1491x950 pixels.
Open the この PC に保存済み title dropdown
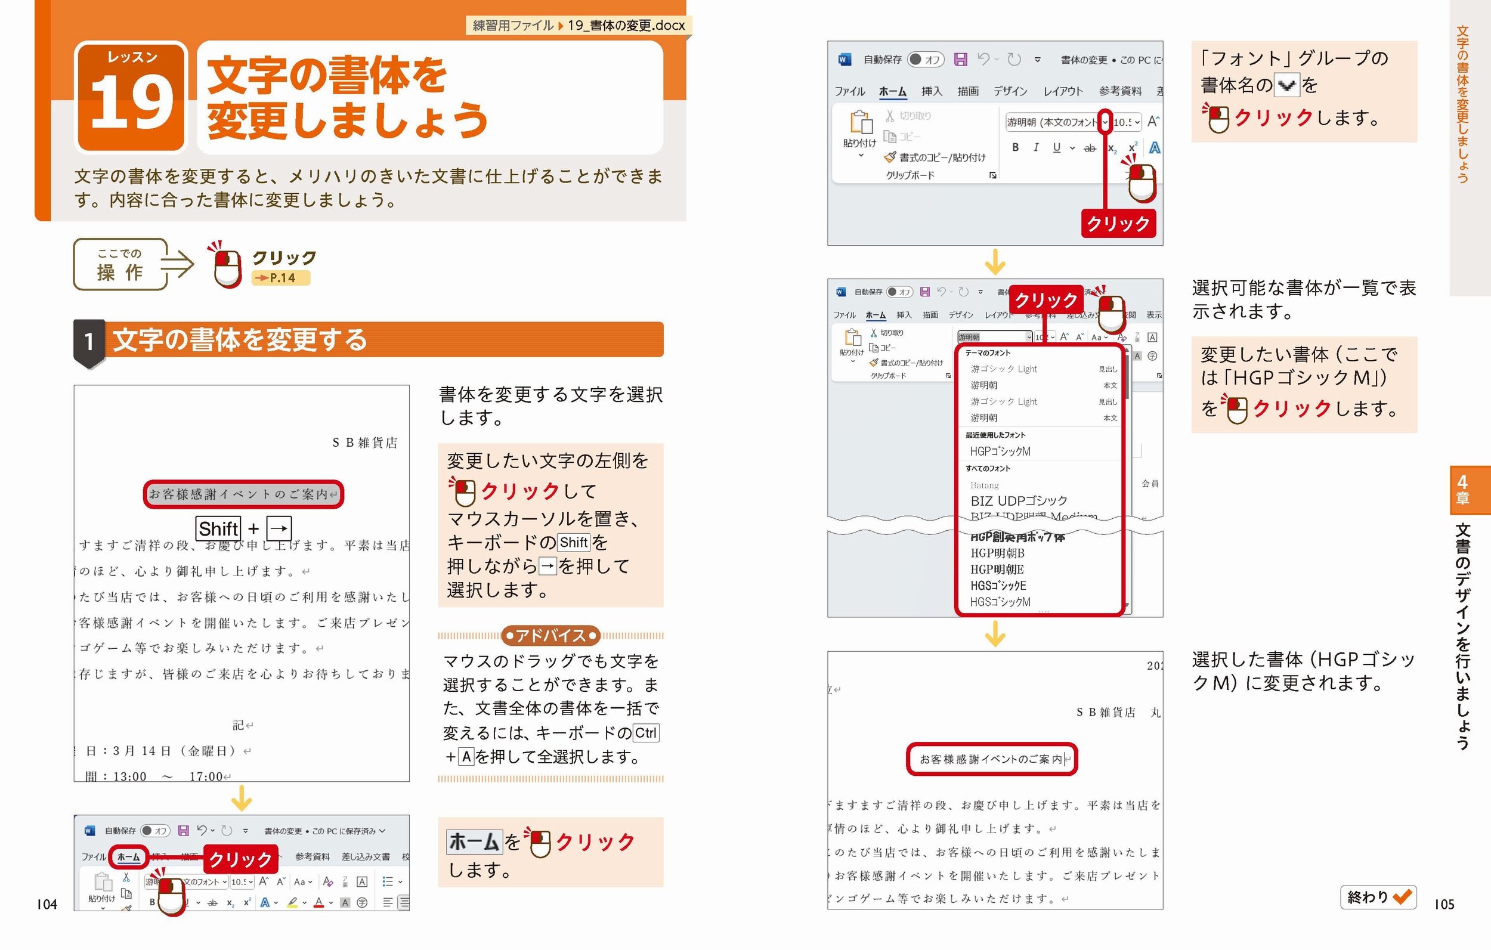(x=382, y=831)
